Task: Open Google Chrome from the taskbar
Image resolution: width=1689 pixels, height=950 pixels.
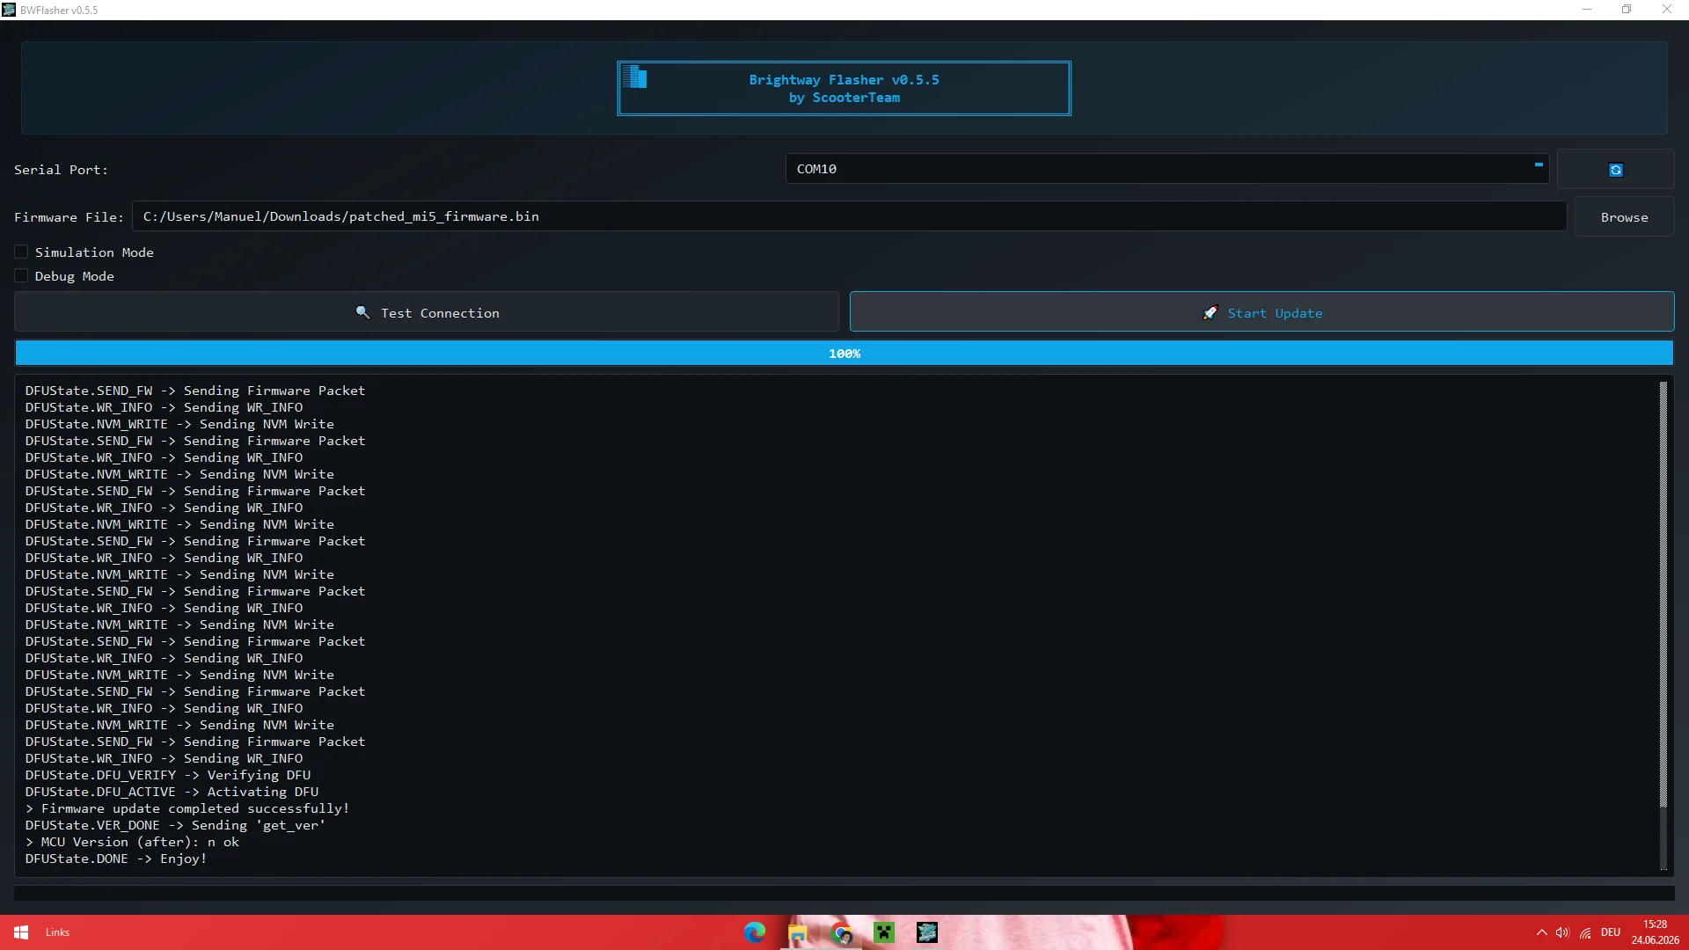Action: point(841,932)
